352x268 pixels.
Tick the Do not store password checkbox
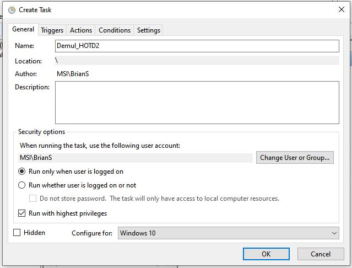(33, 199)
